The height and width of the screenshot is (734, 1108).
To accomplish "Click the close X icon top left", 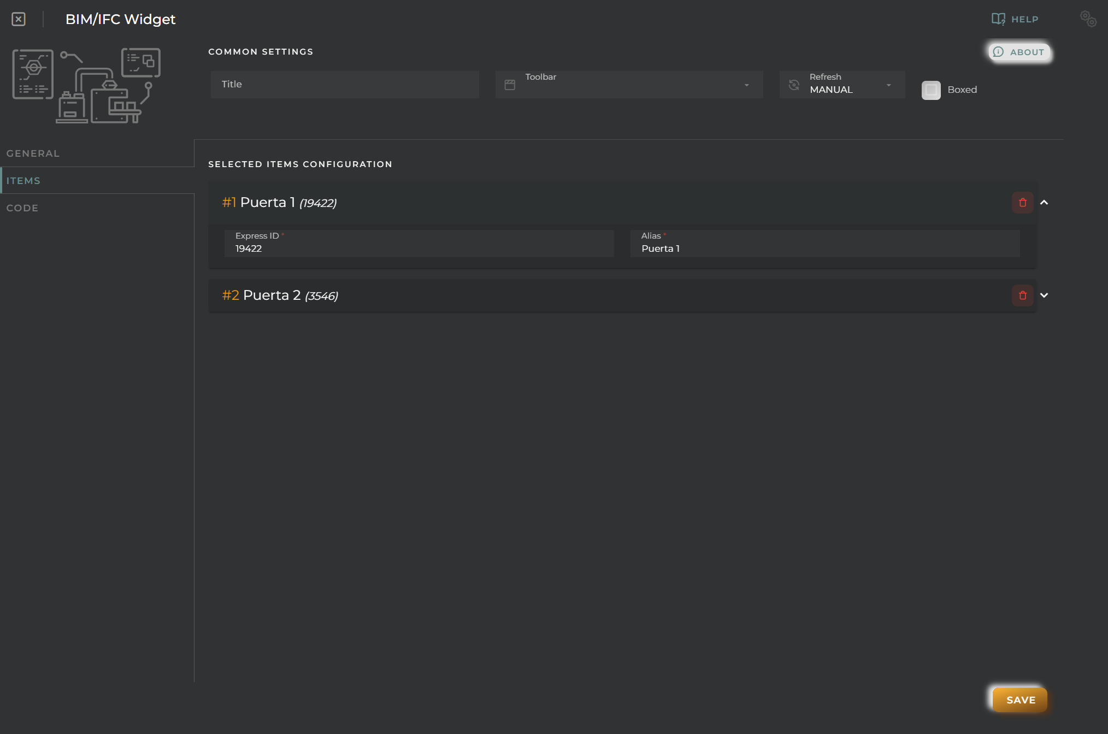I will (18, 19).
